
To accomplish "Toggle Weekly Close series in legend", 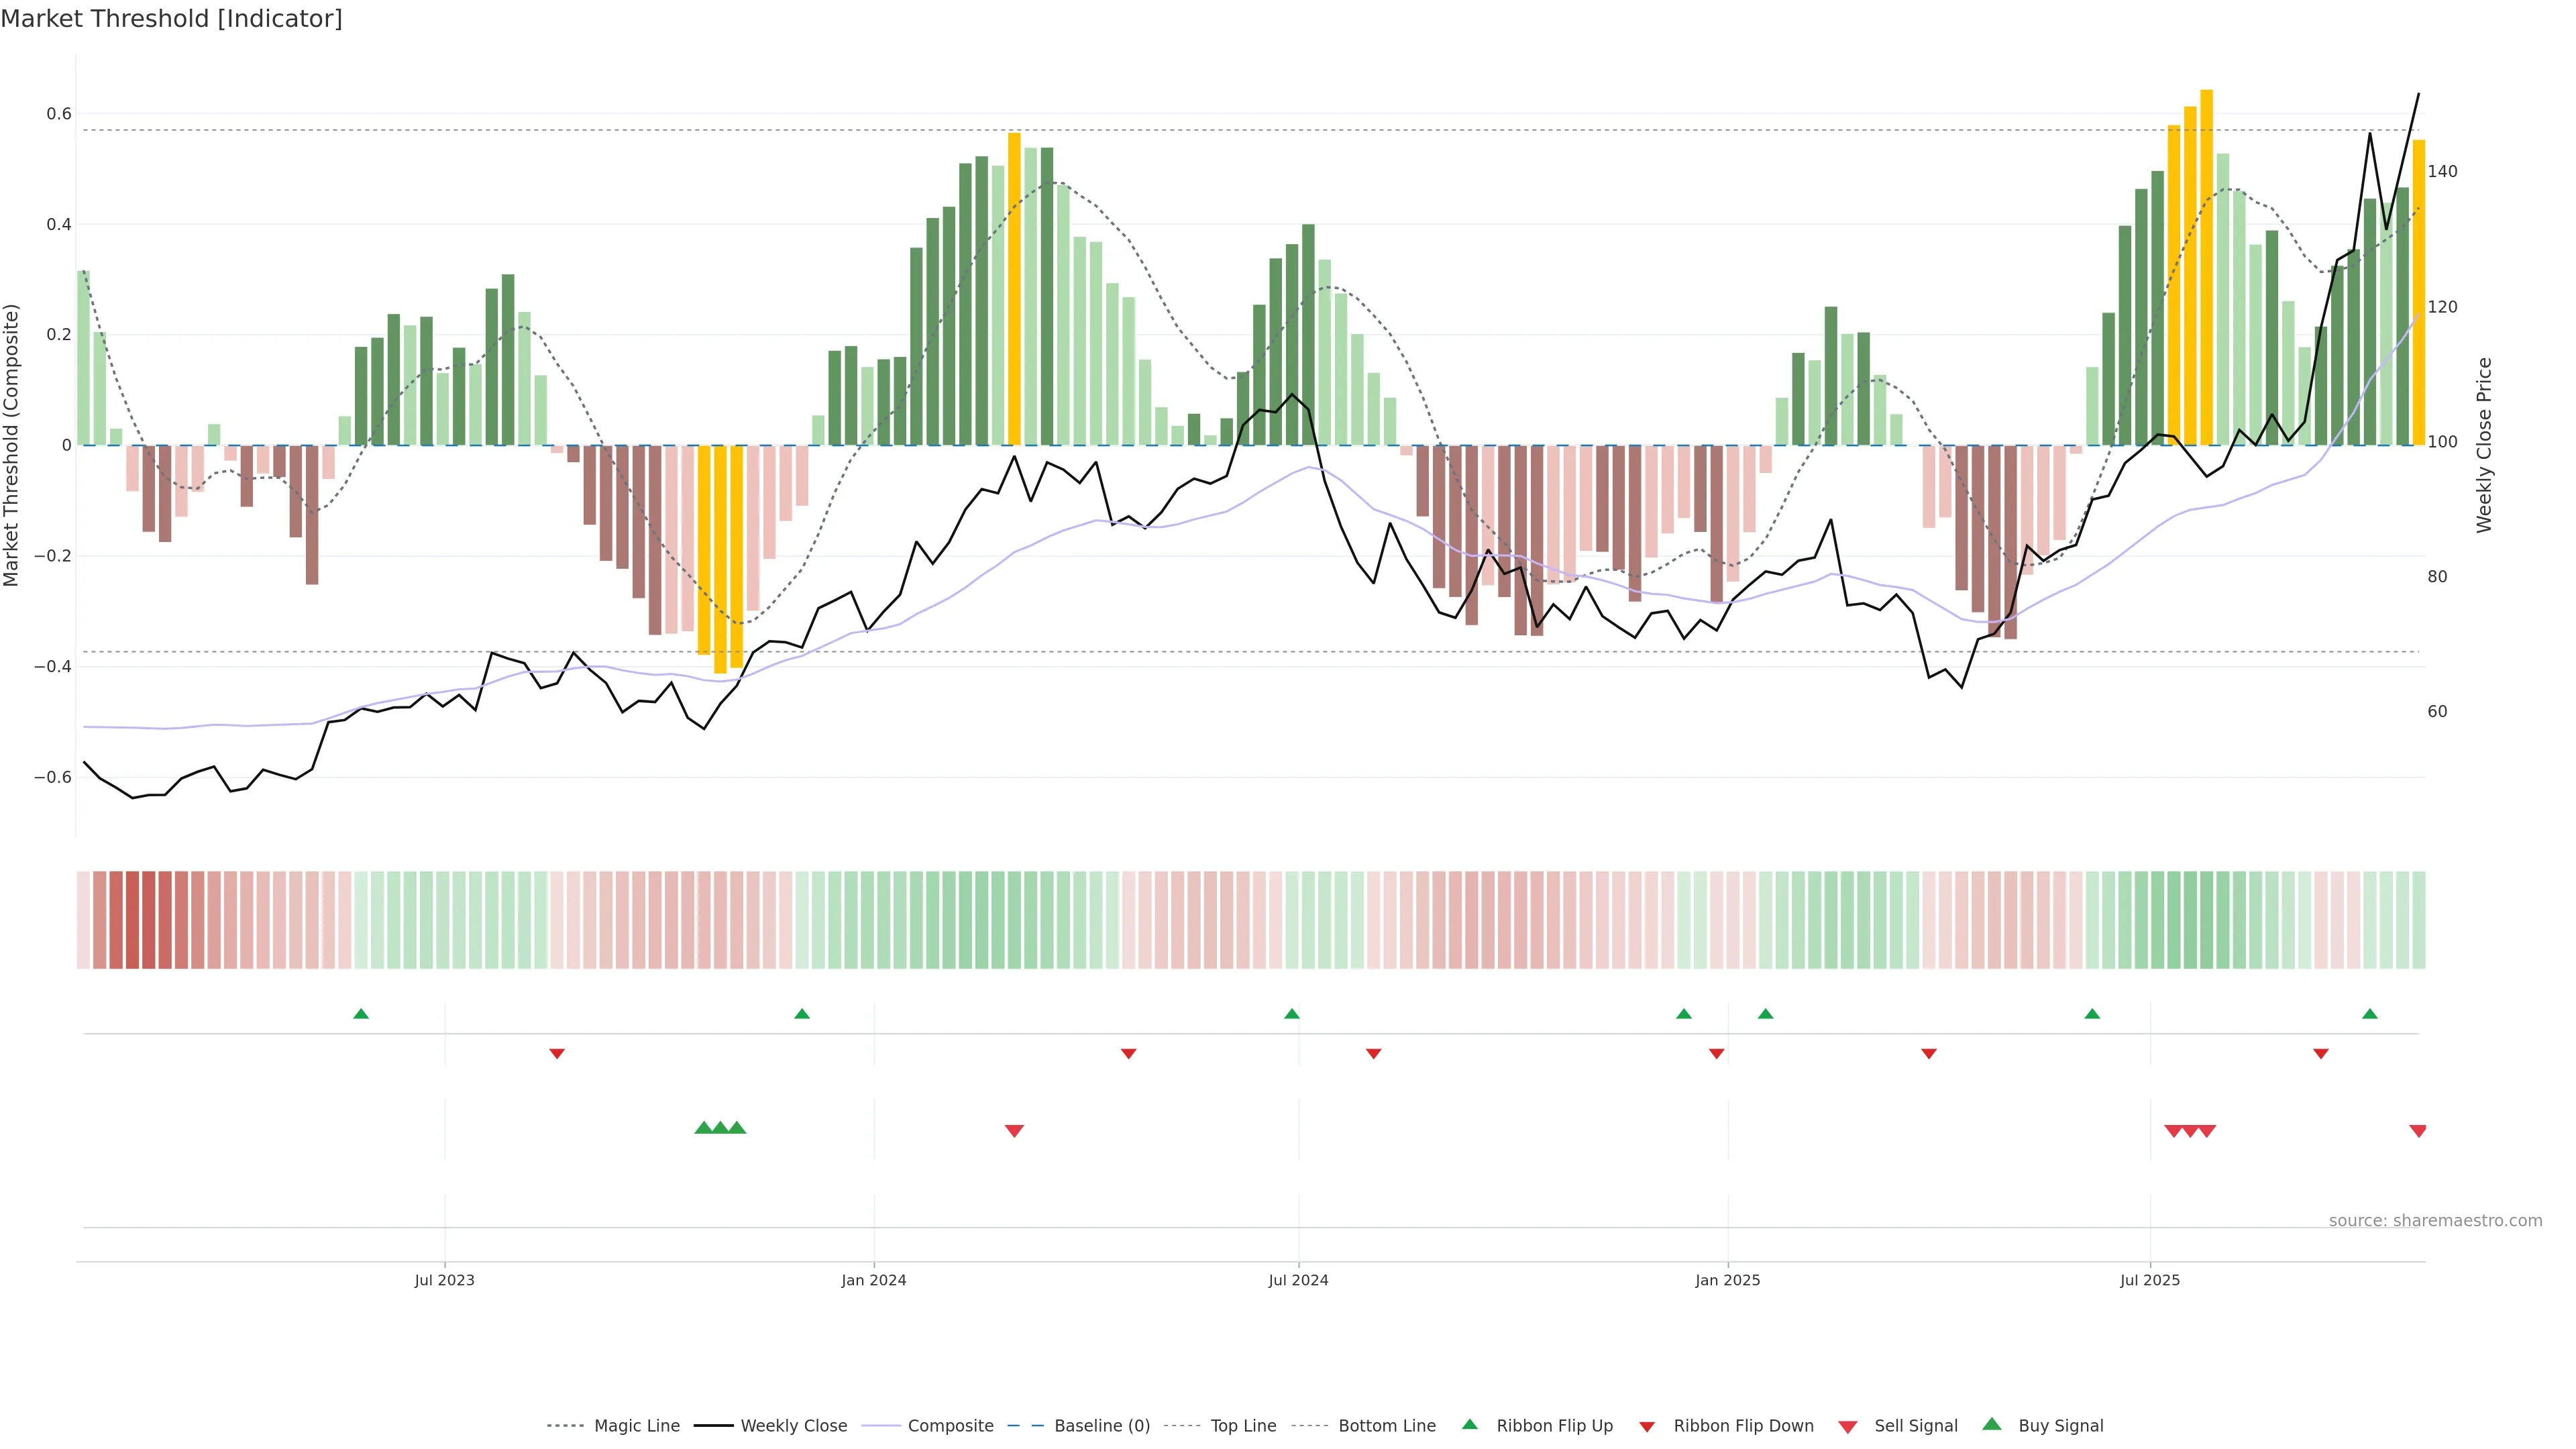I will 793,1426.
